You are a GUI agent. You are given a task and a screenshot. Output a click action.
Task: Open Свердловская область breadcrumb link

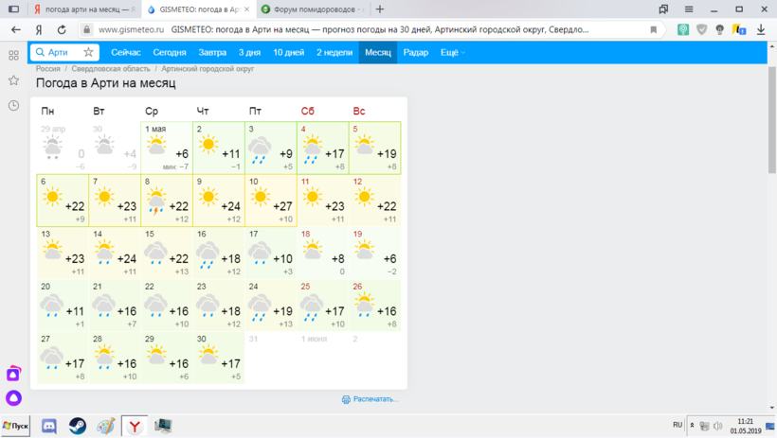(x=108, y=69)
